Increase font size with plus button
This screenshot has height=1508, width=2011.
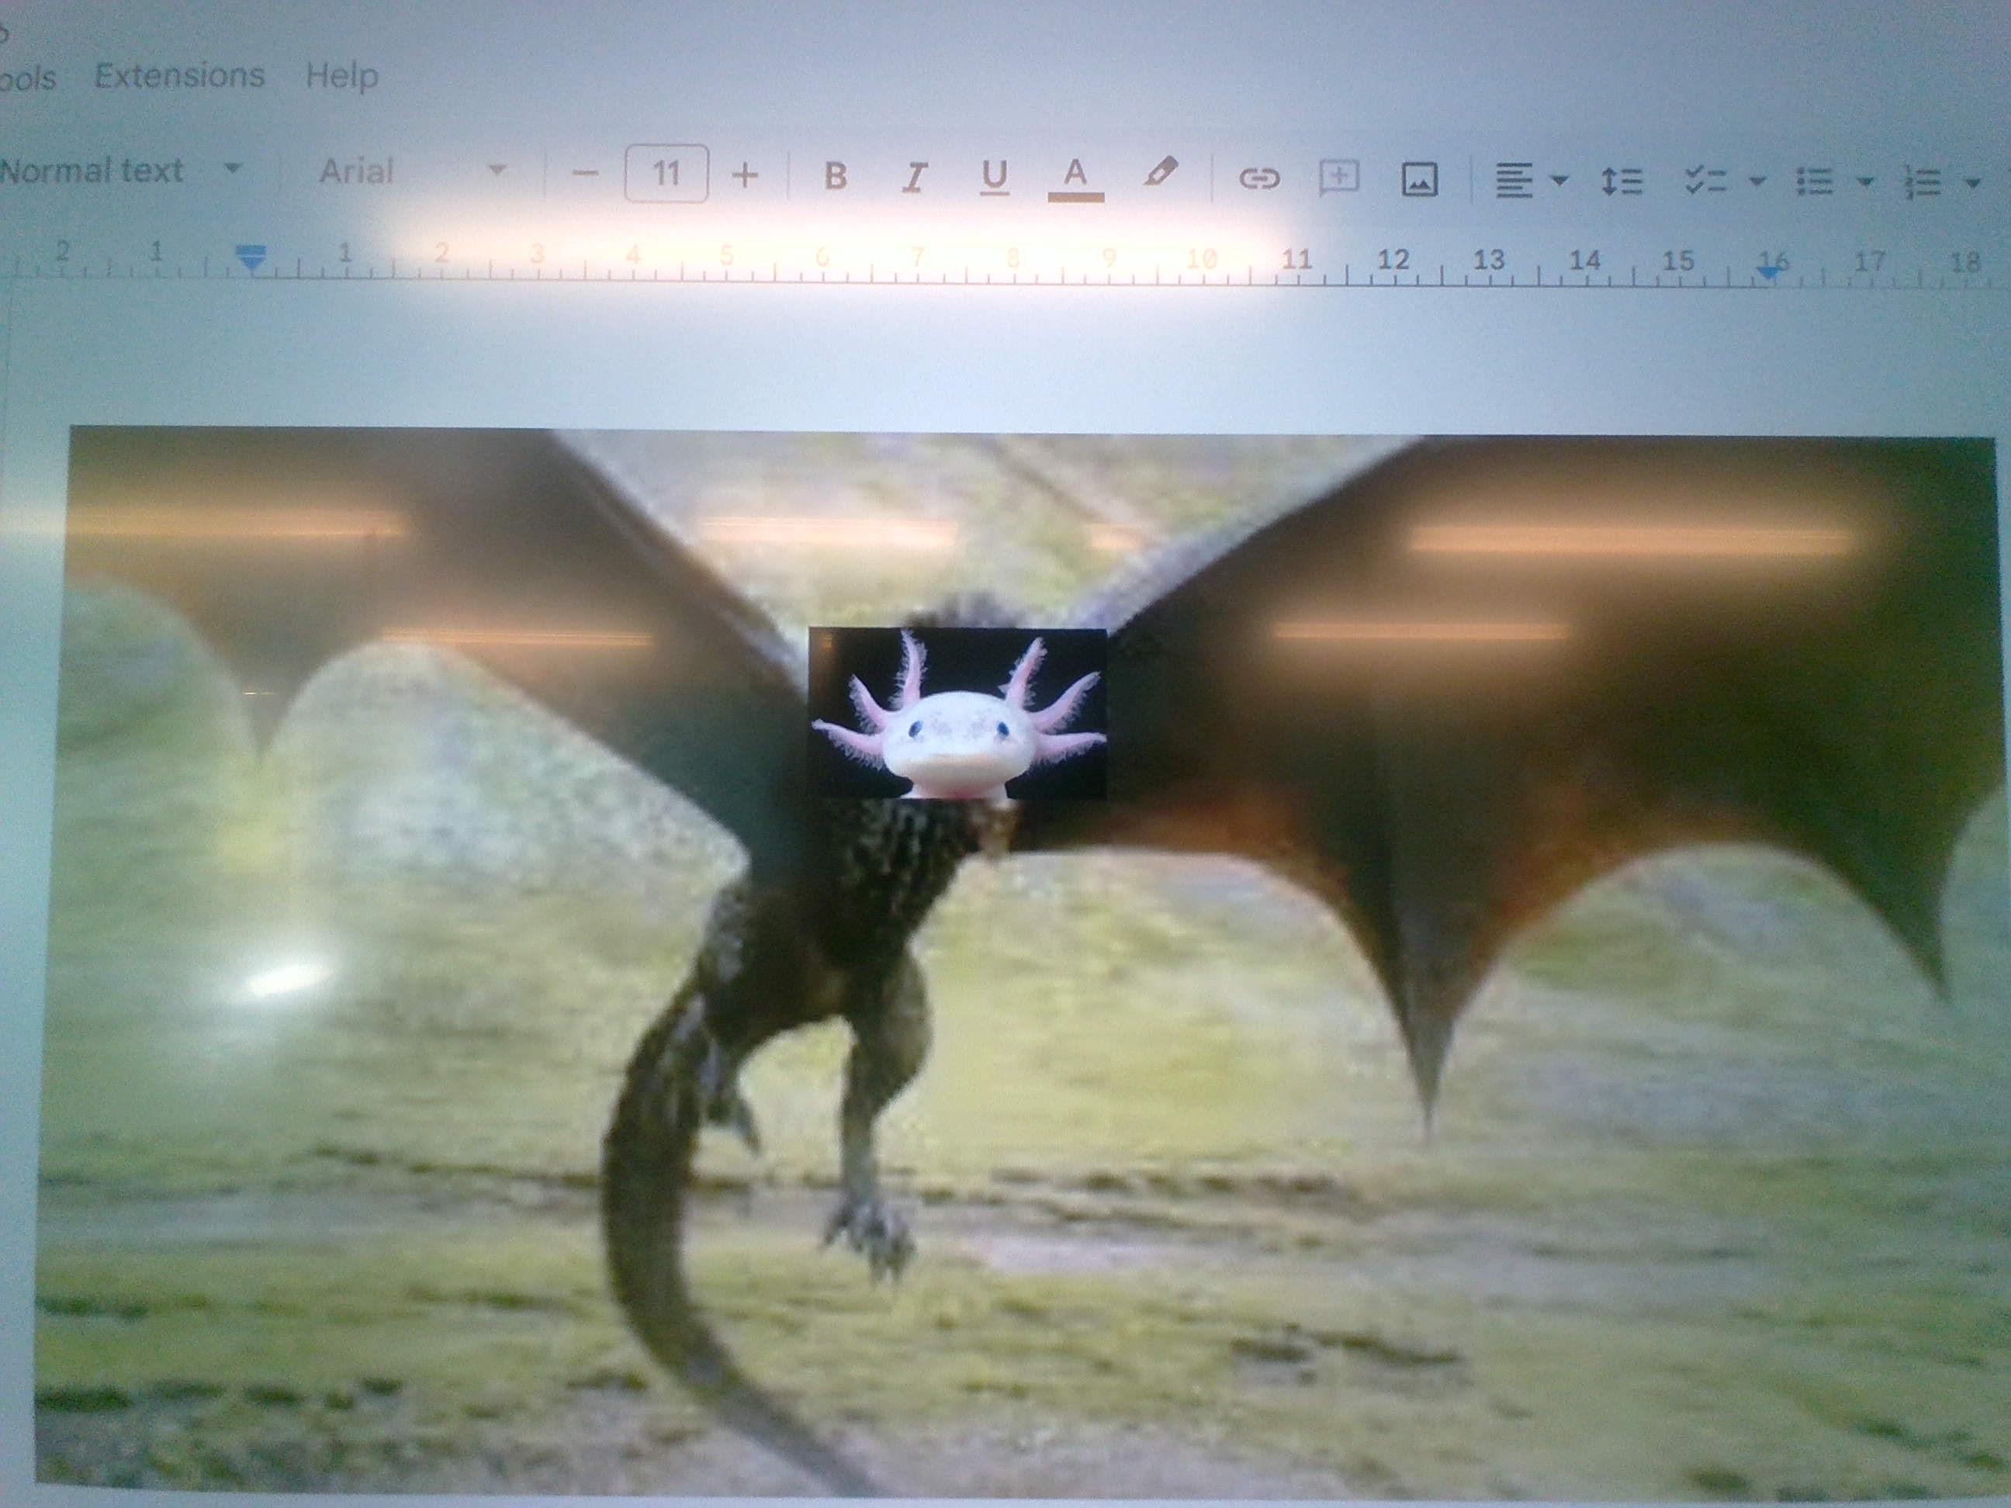(x=745, y=175)
